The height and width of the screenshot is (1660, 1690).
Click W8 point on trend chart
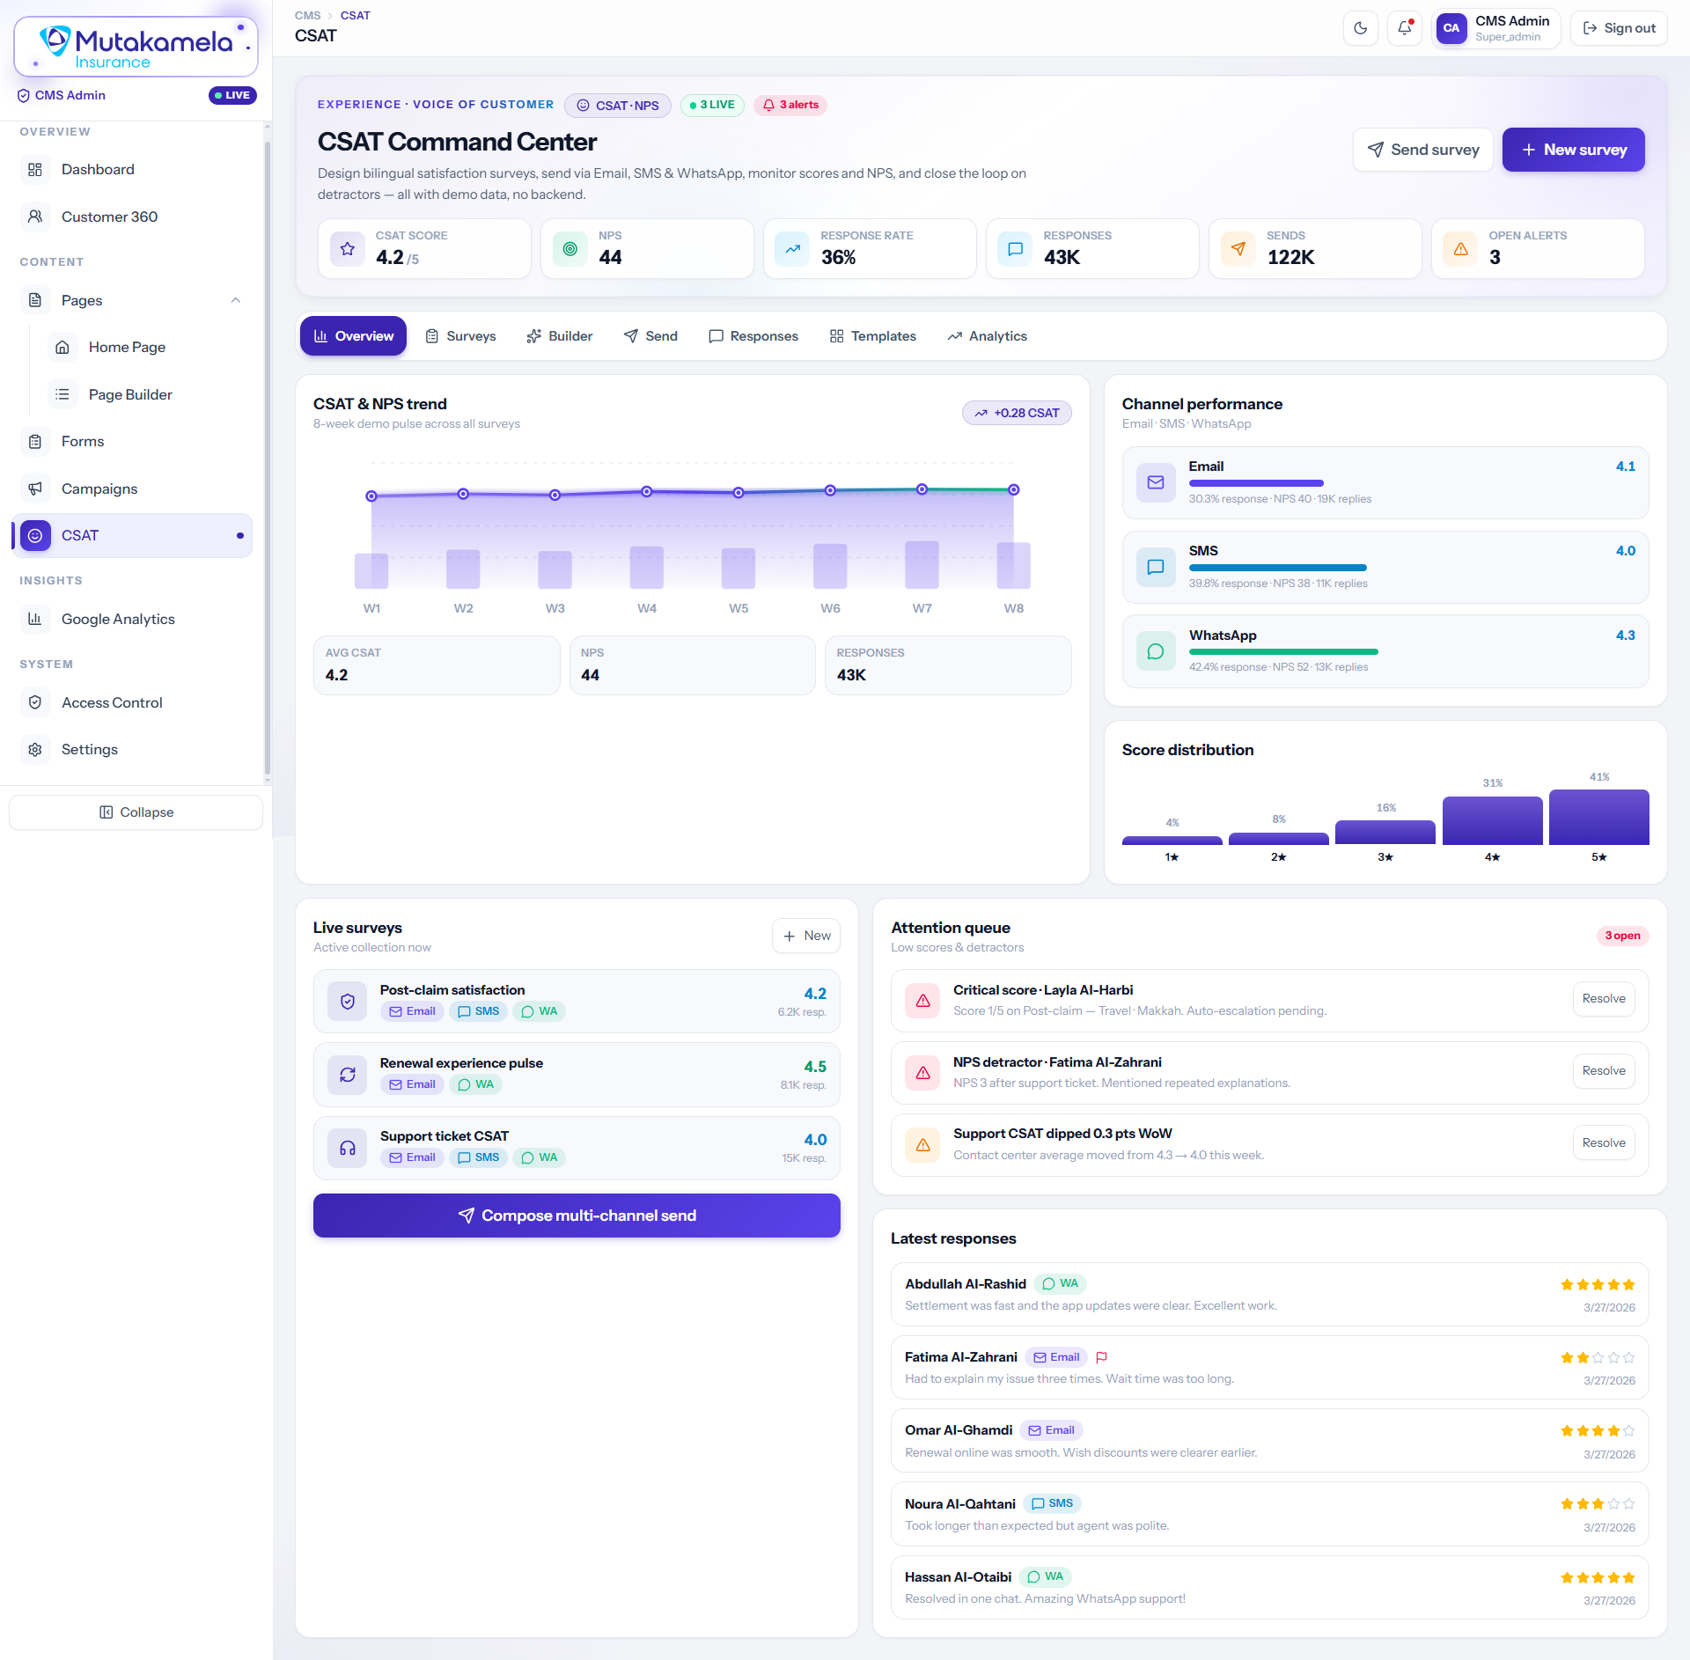(x=1013, y=489)
